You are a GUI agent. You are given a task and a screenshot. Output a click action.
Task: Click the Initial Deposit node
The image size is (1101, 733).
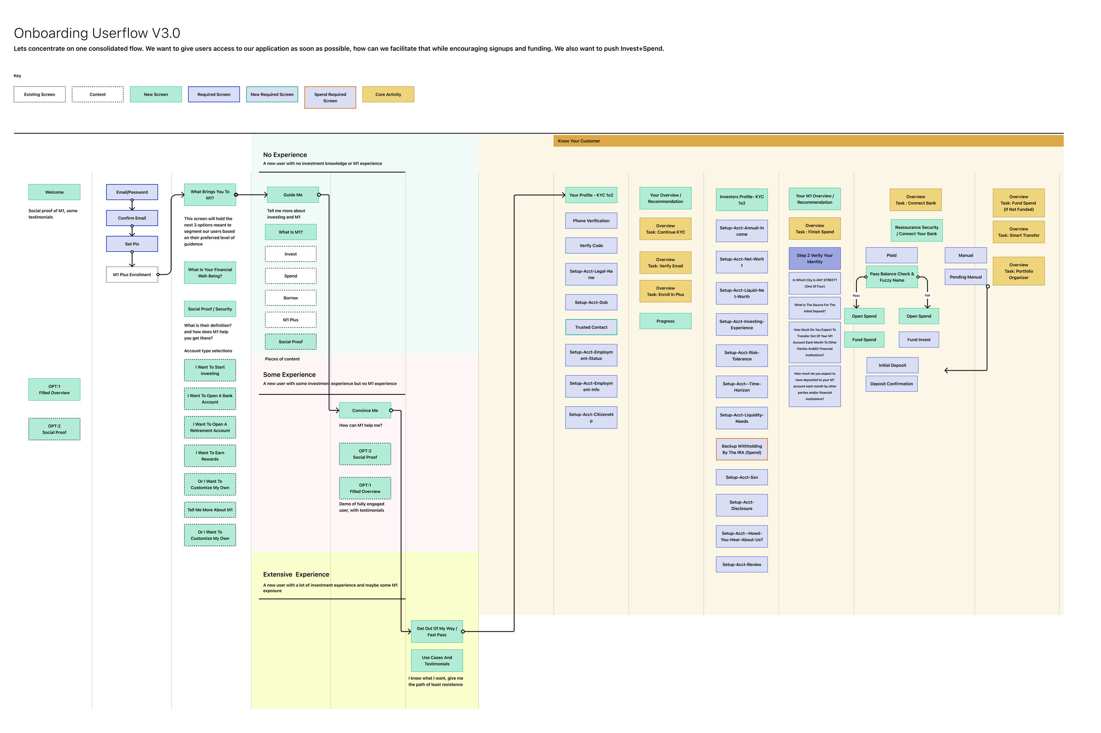(892, 365)
